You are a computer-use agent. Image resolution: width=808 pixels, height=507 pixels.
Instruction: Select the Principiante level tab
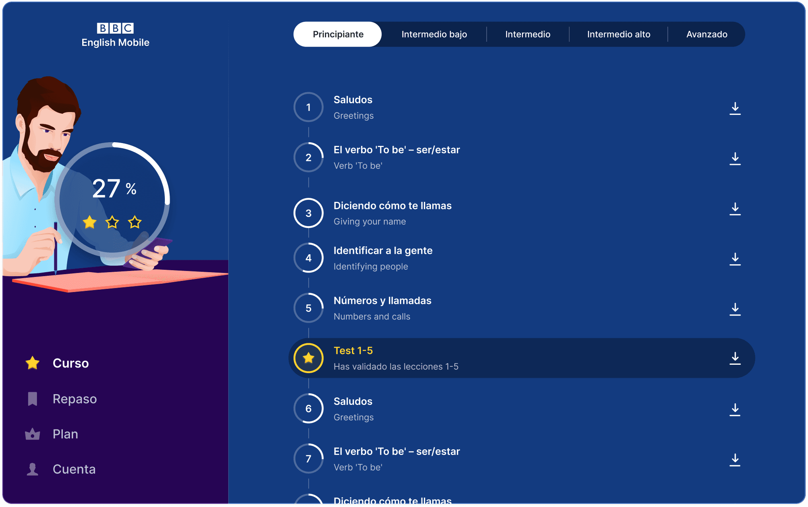[x=338, y=34]
